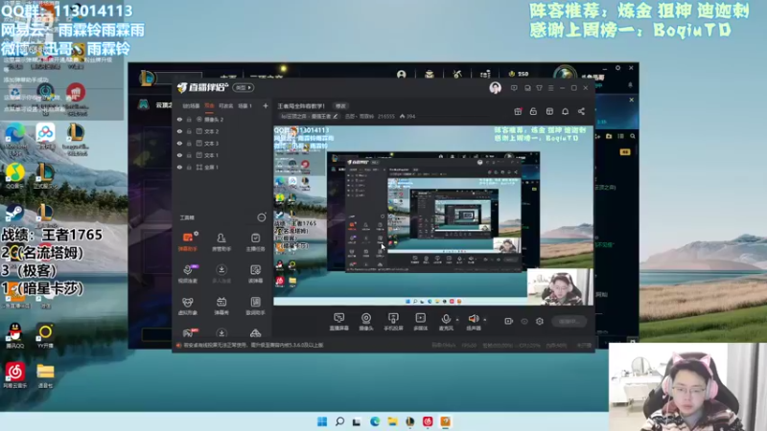Open the 主播任务 tool
This screenshot has width=767, height=431.
(x=255, y=241)
